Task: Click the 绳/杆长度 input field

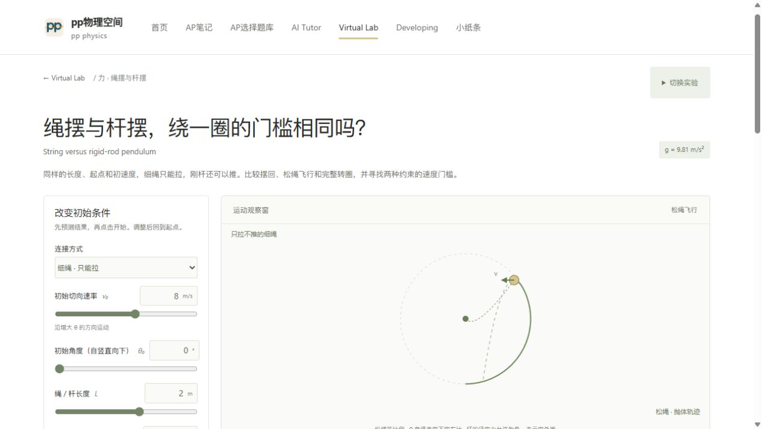Action: tap(170, 393)
